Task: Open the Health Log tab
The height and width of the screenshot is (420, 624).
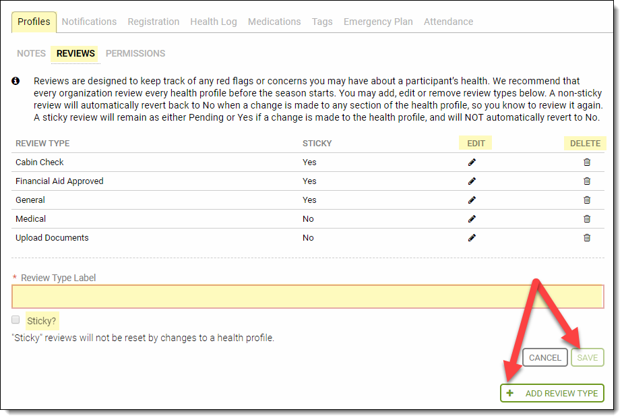Action: pyautogui.click(x=213, y=22)
